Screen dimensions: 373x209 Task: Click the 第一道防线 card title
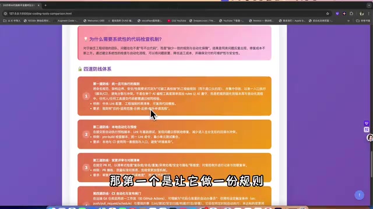pyautogui.click(x=117, y=84)
